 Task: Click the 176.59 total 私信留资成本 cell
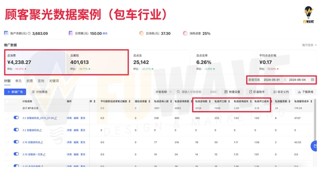[x=298, y=108]
